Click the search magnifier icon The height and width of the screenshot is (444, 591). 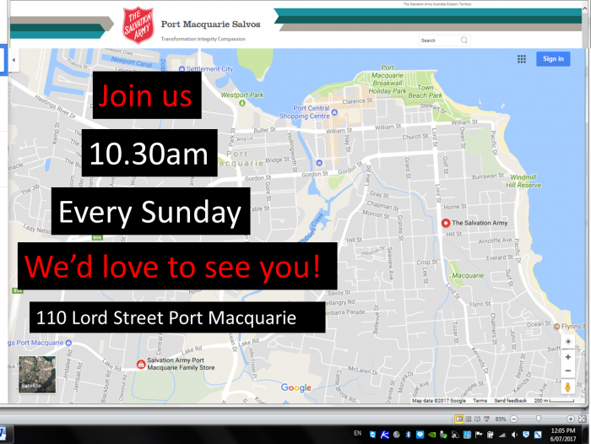pos(464,40)
